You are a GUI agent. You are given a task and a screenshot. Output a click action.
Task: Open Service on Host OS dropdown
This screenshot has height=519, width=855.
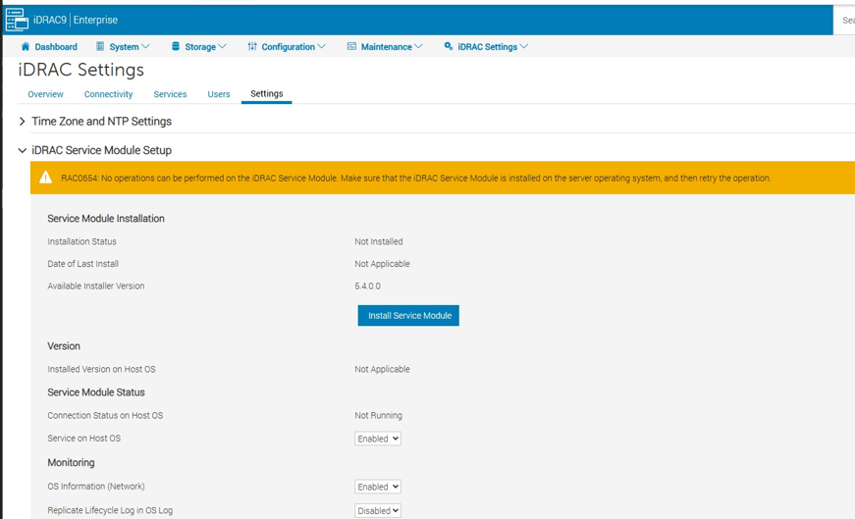[x=378, y=439]
